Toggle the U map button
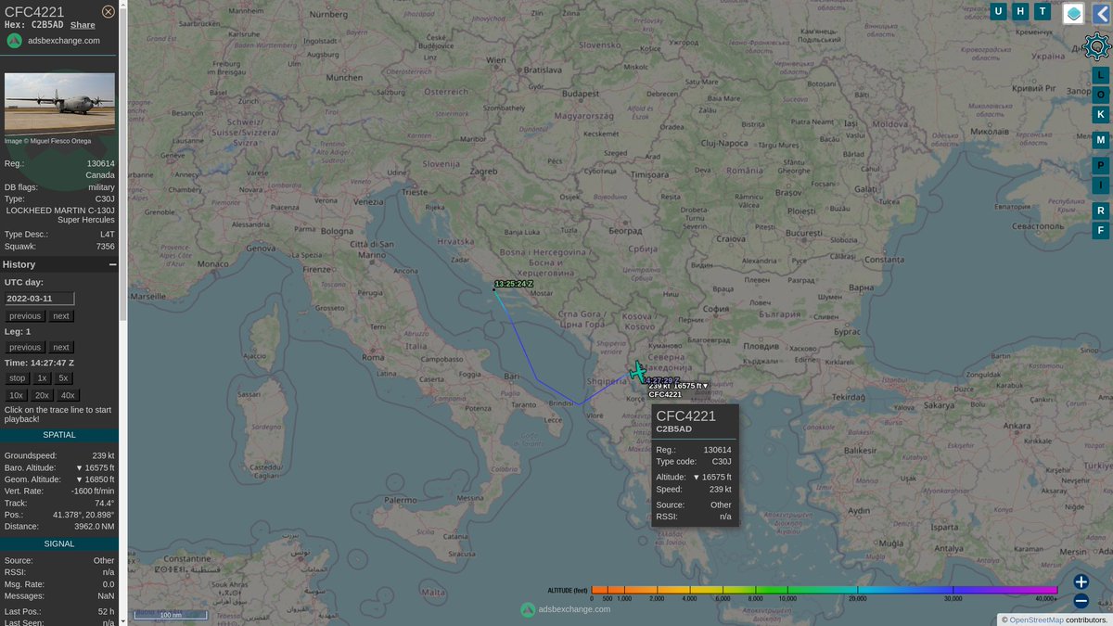 point(998,11)
